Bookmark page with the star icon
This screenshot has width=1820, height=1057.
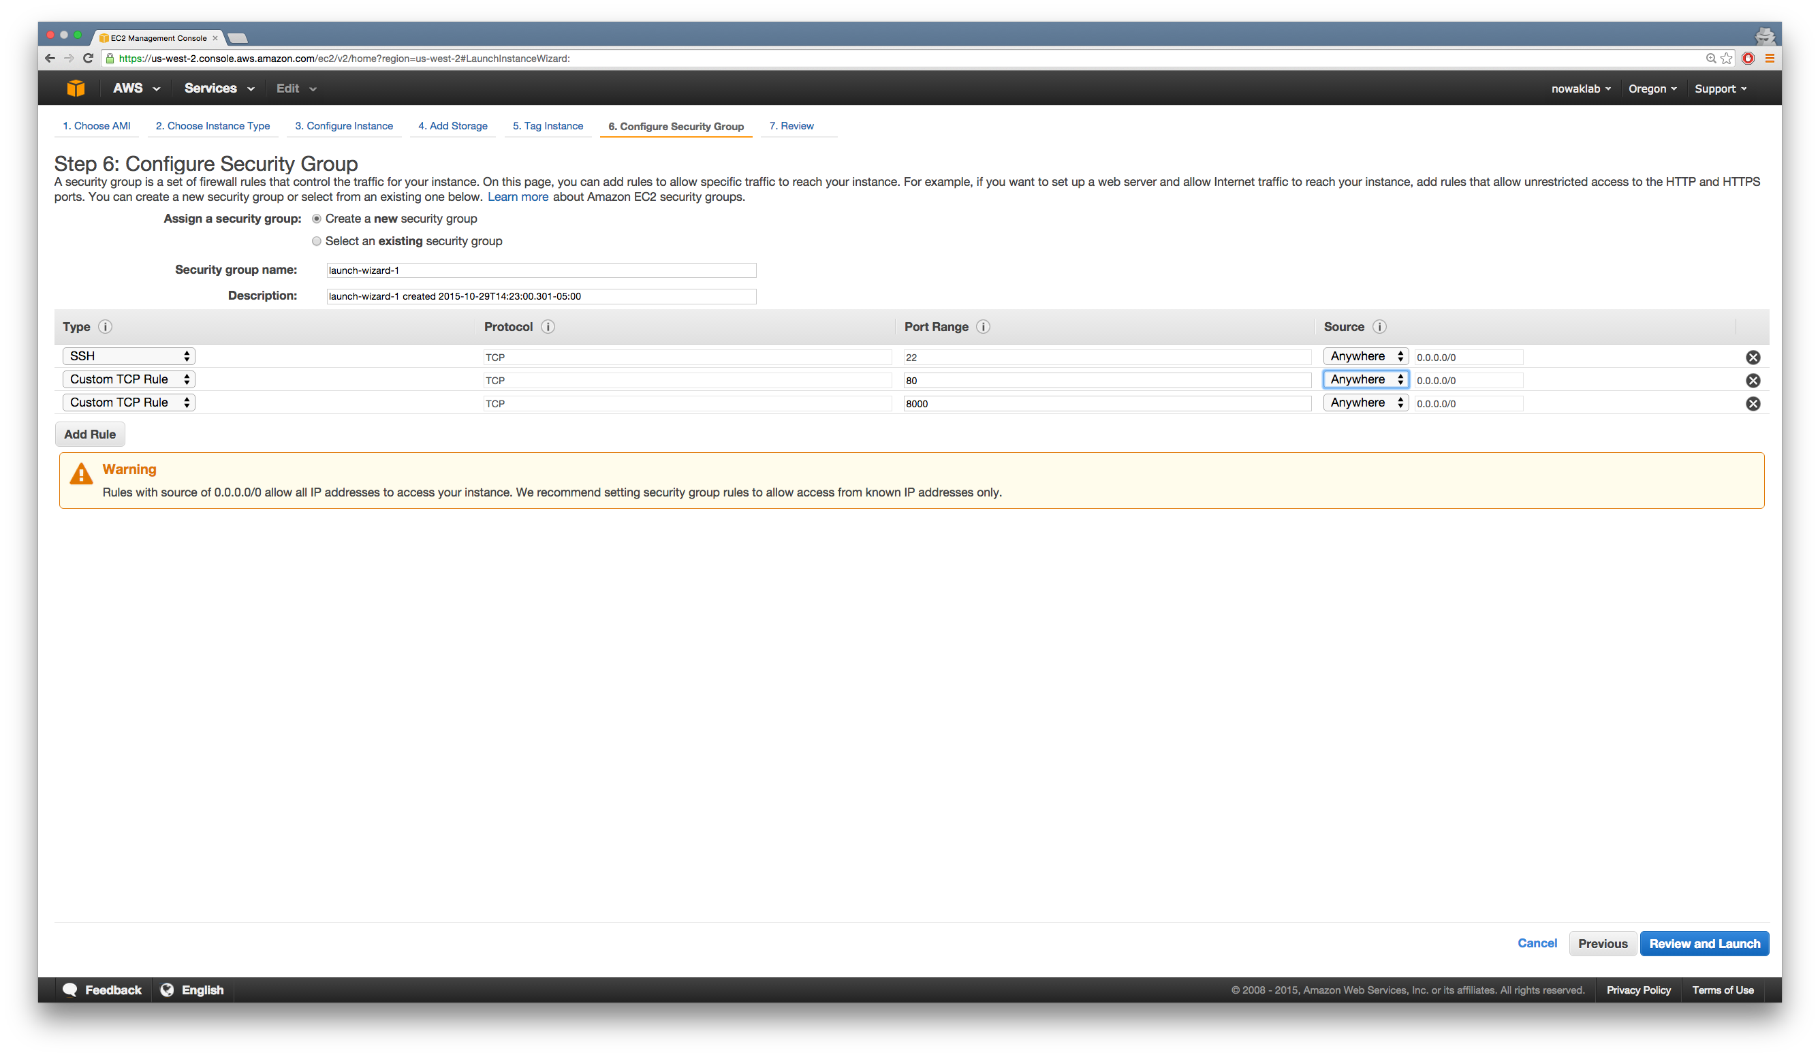pyautogui.click(x=1726, y=59)
